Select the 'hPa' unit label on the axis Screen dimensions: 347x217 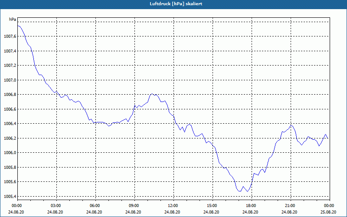click(x=13, y=20)
